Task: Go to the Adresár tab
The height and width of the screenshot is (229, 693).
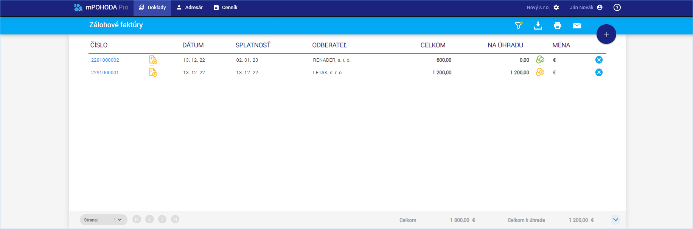Action: (190, 8)
